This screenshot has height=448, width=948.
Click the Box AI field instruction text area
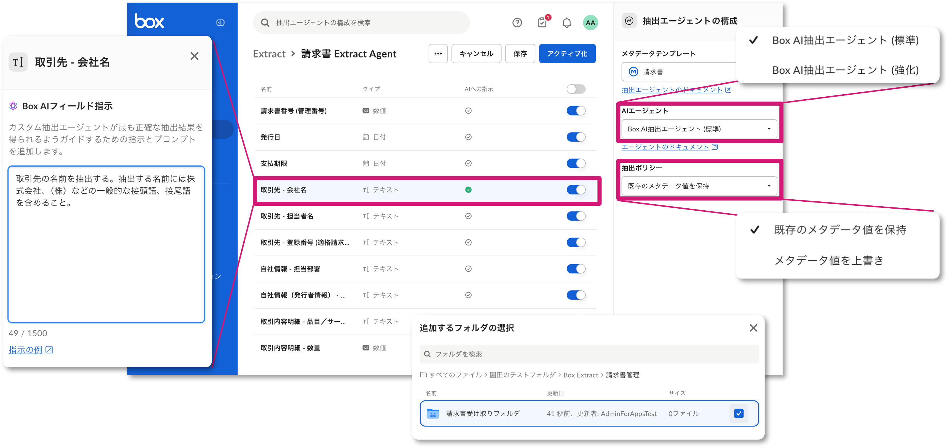106,244
